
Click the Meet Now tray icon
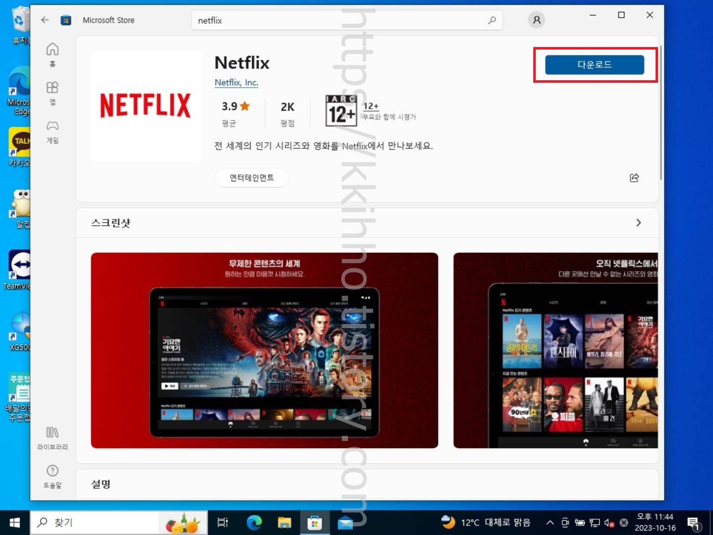(565, 523)
